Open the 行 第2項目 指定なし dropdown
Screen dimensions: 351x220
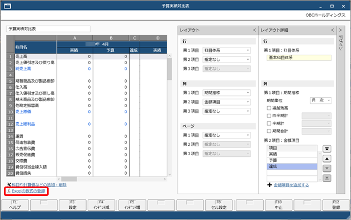[226, 60]
